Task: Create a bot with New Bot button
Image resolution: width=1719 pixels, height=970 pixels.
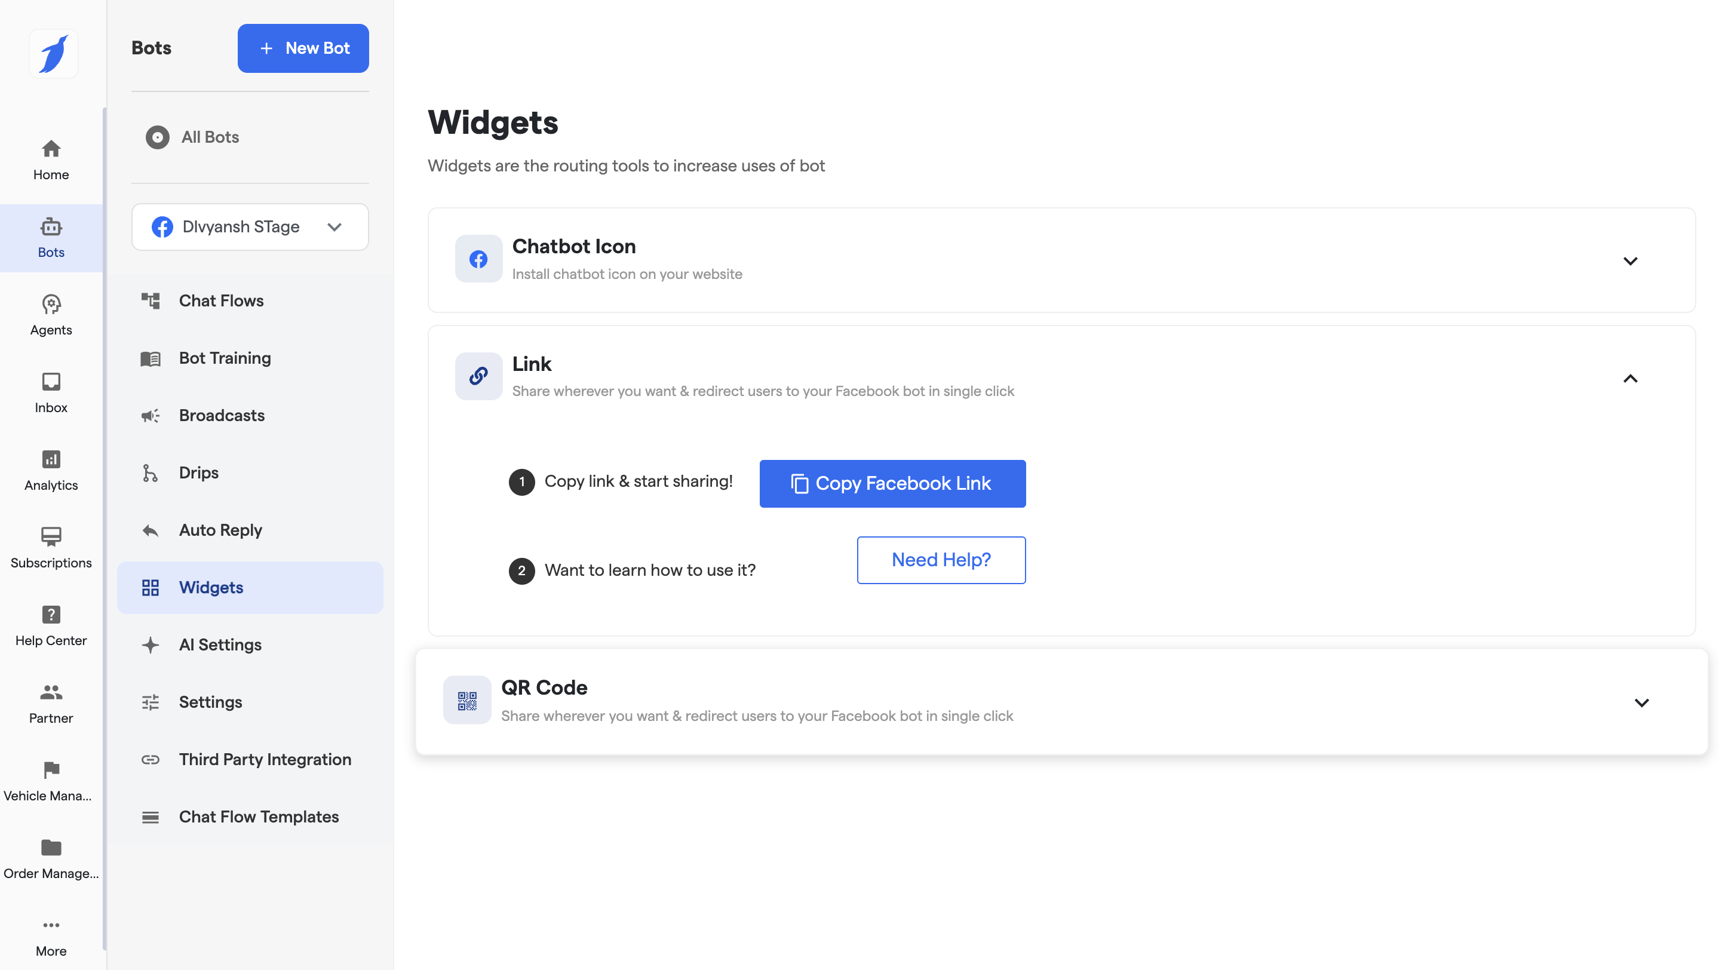Action: pos(303,48)
